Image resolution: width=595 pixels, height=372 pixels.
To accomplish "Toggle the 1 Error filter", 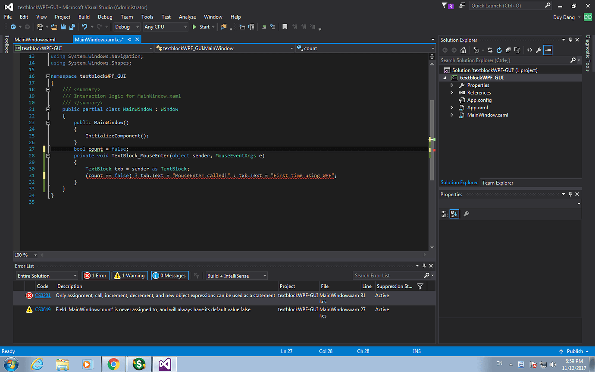I will (x=96, y=275).
